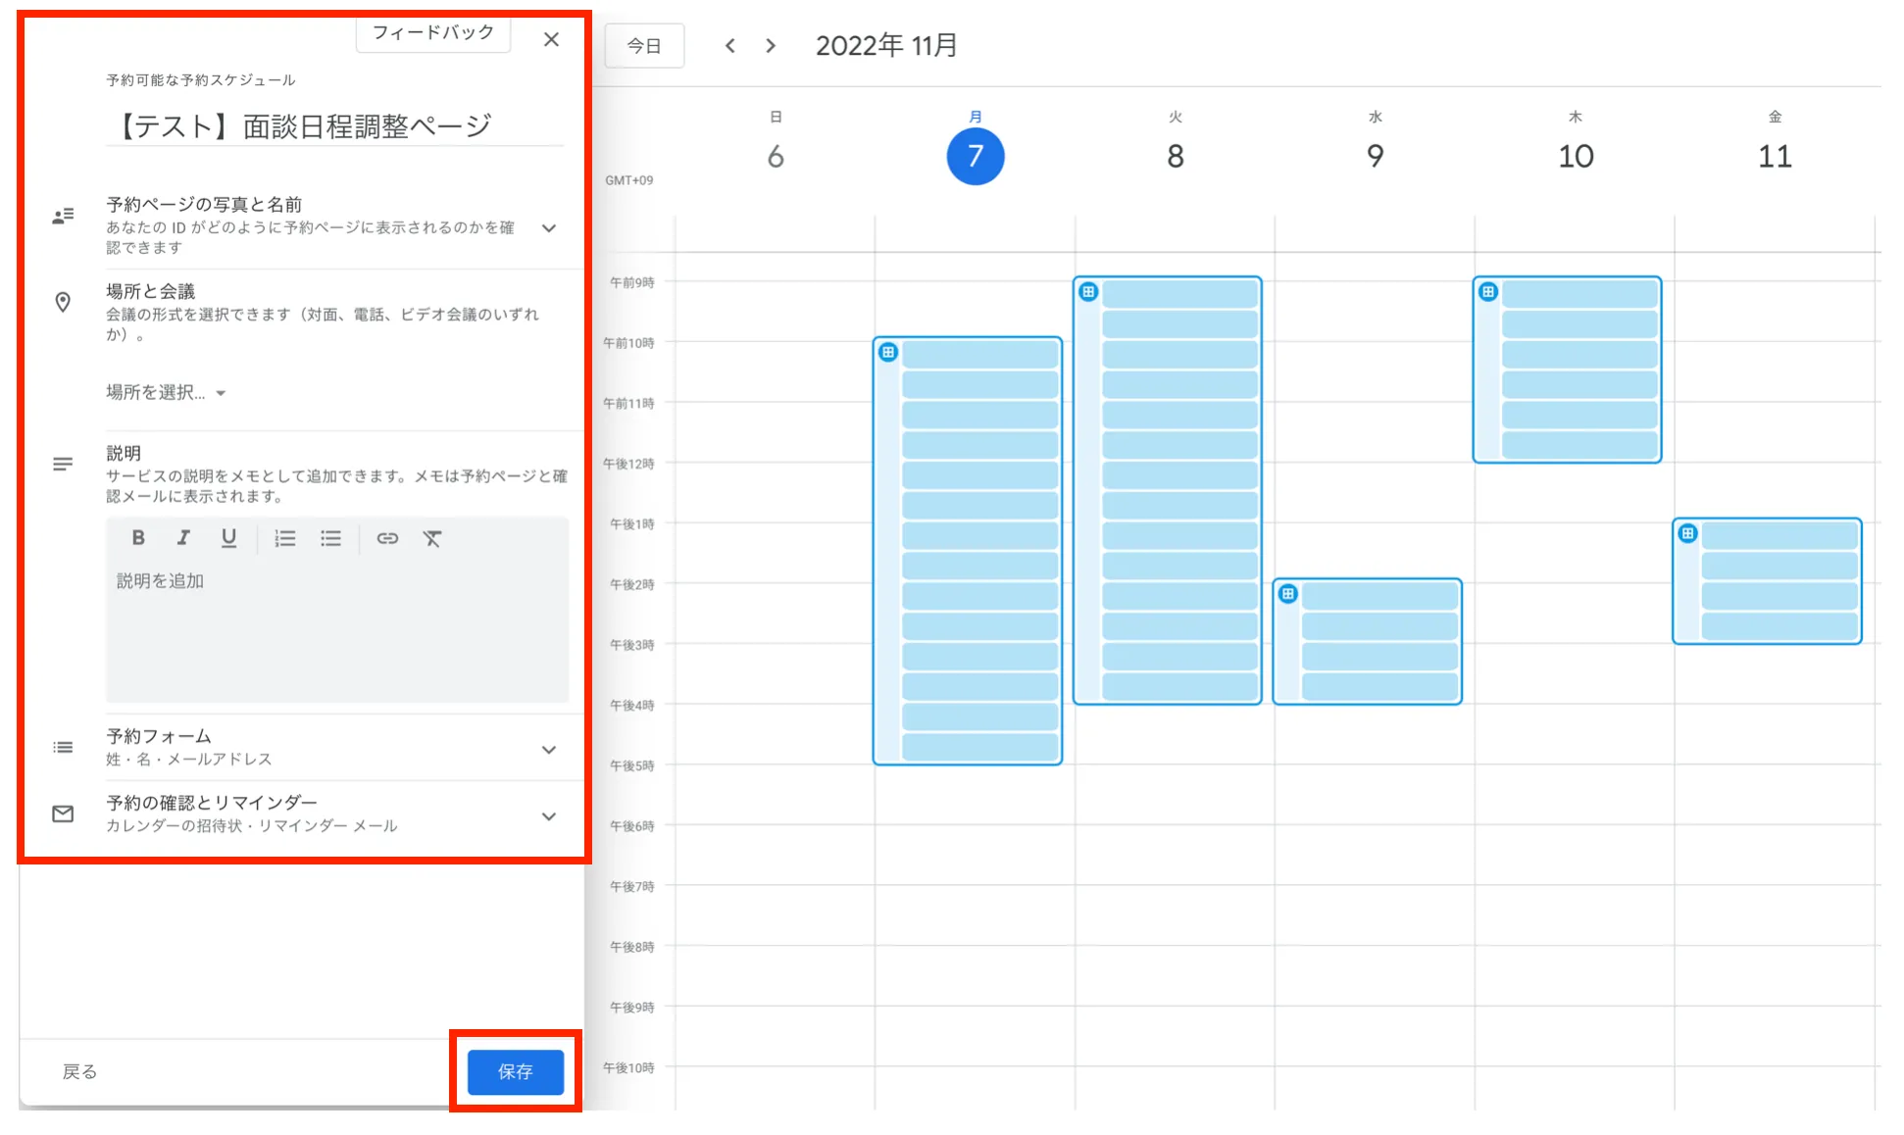Jump to 今日 in the calendar
This screenshot has width=1904, height=1135.
click(644, 46)
